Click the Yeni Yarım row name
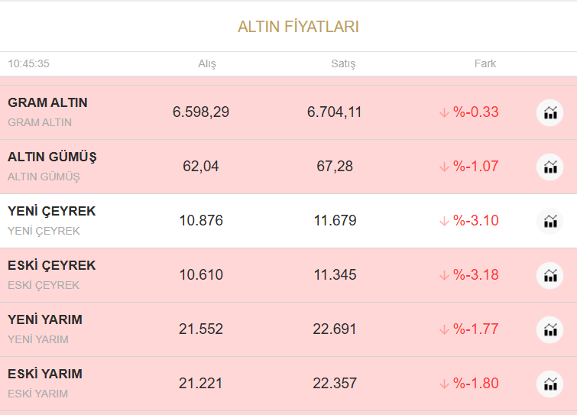Screen dimensions: 577x415 click(44, 319)
